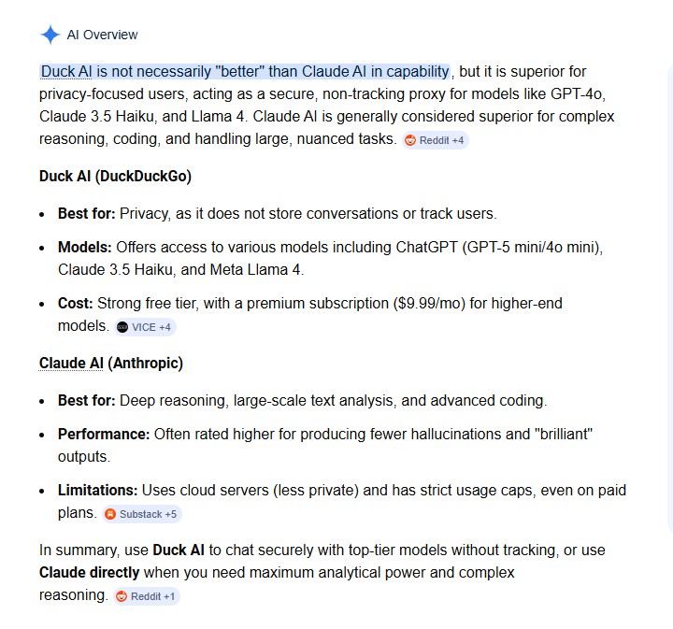
Task: Click the Reddit logo in the Reddit +4 chip
Action: pos(410,140)
